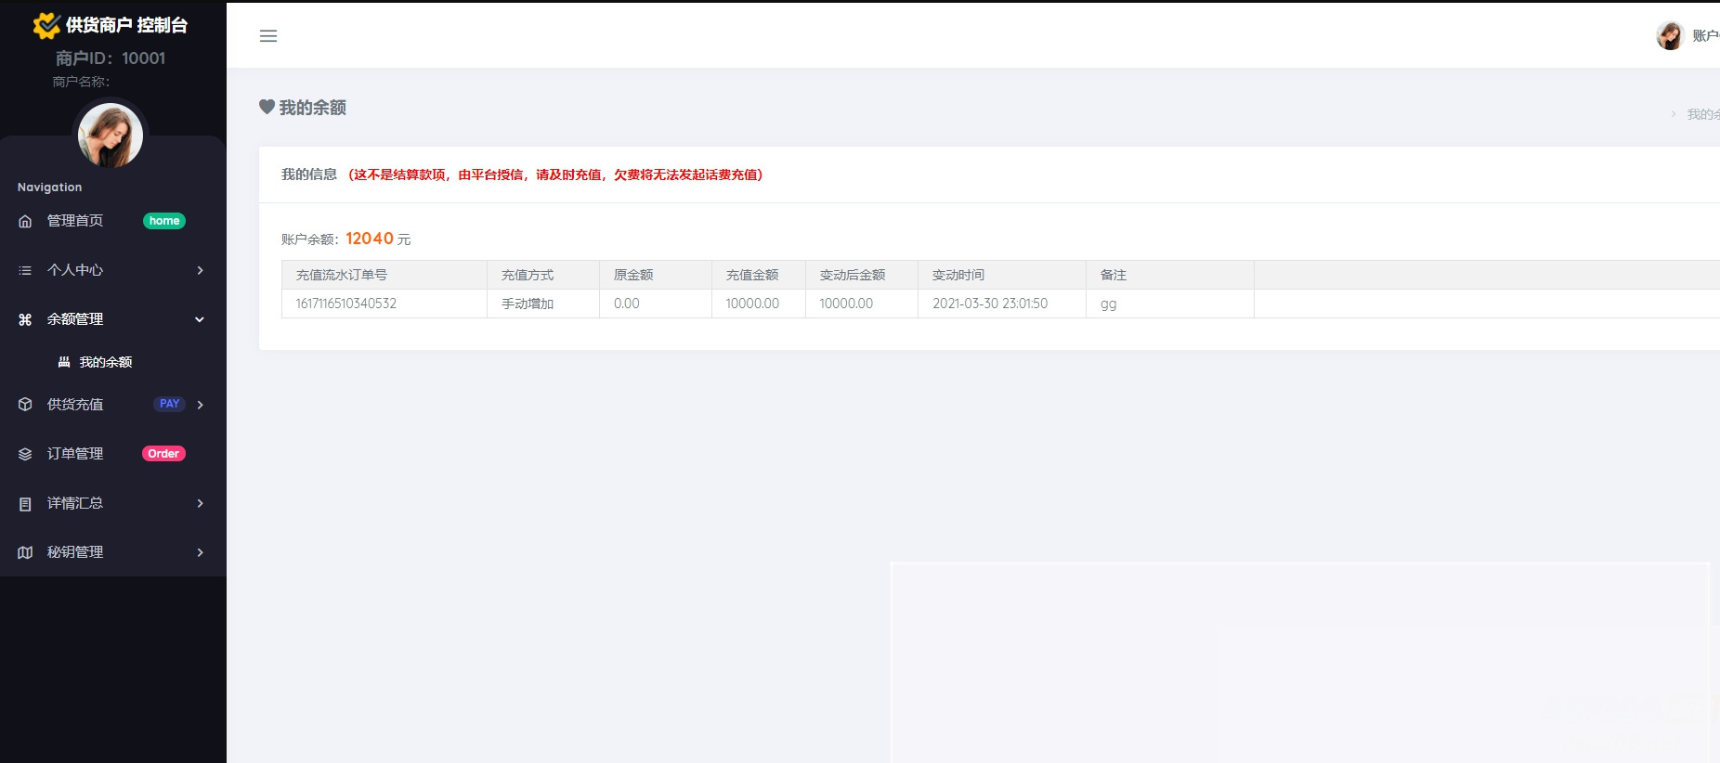Expand the 秘钥管理 chevron arrow
The height and width of the screenshot is (763, 1720).
(x=200, y=552)
